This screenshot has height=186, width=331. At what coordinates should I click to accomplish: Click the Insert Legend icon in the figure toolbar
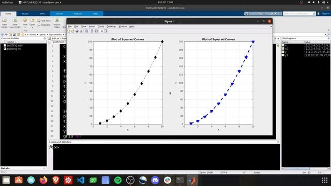pos(96,31)
